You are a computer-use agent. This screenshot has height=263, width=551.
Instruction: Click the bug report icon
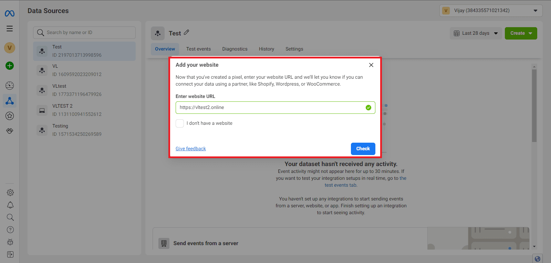(10, 242)
